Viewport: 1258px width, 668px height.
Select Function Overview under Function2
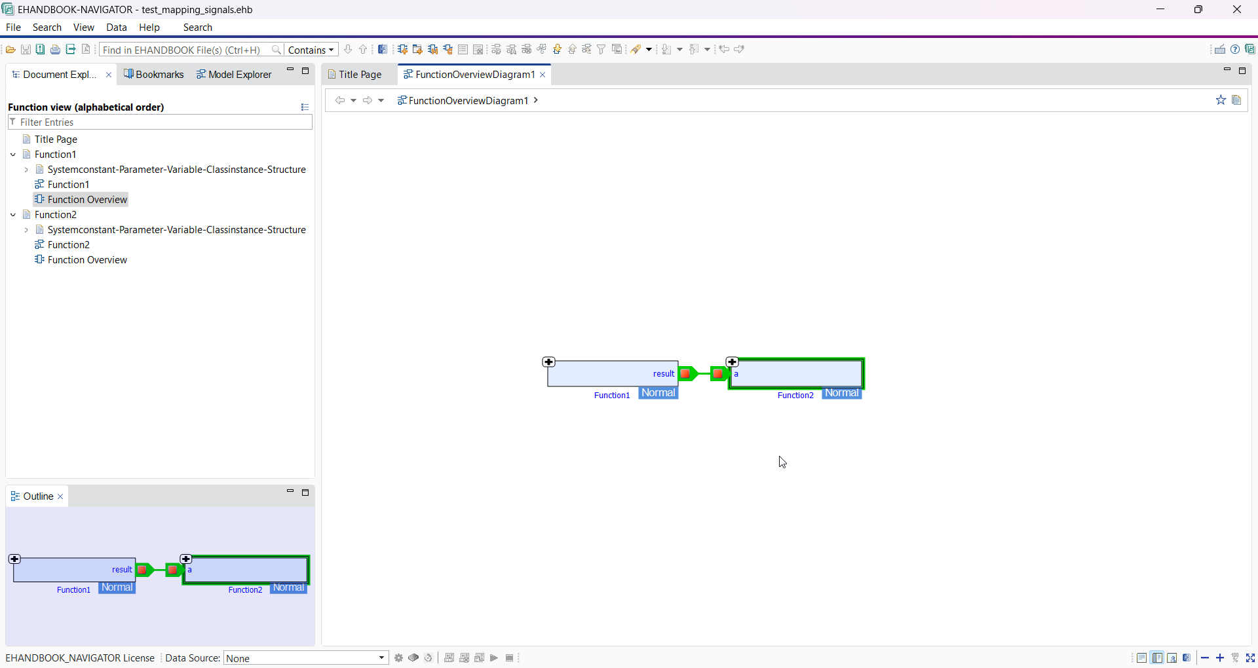pos(87,260)
